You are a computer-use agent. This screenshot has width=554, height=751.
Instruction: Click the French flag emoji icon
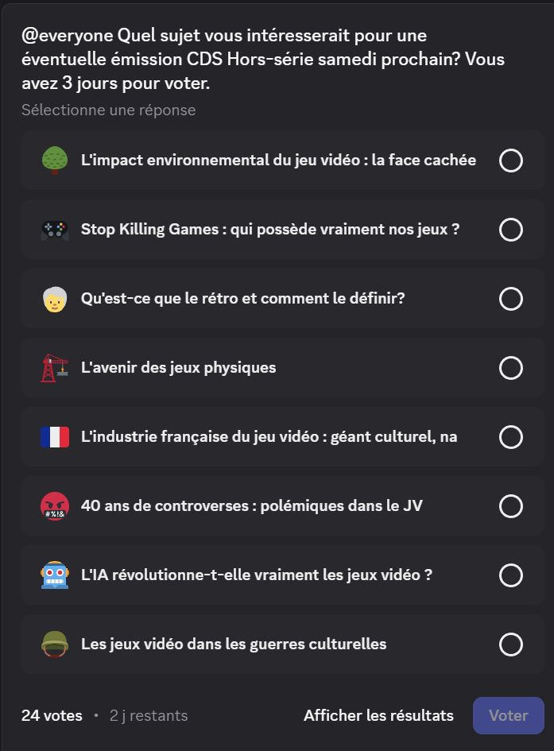[55, 437]
